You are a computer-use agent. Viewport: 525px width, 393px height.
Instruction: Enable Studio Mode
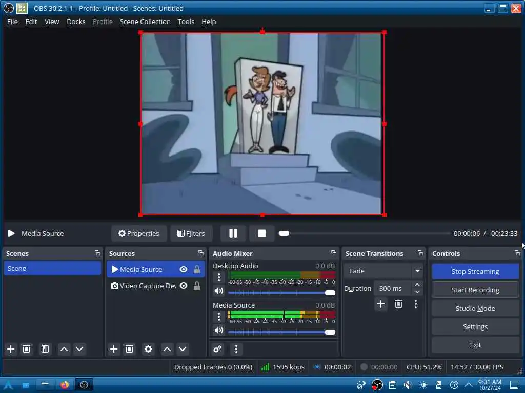coord(475,308)
